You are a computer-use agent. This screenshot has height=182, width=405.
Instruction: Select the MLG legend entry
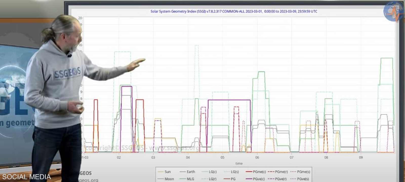187,179
